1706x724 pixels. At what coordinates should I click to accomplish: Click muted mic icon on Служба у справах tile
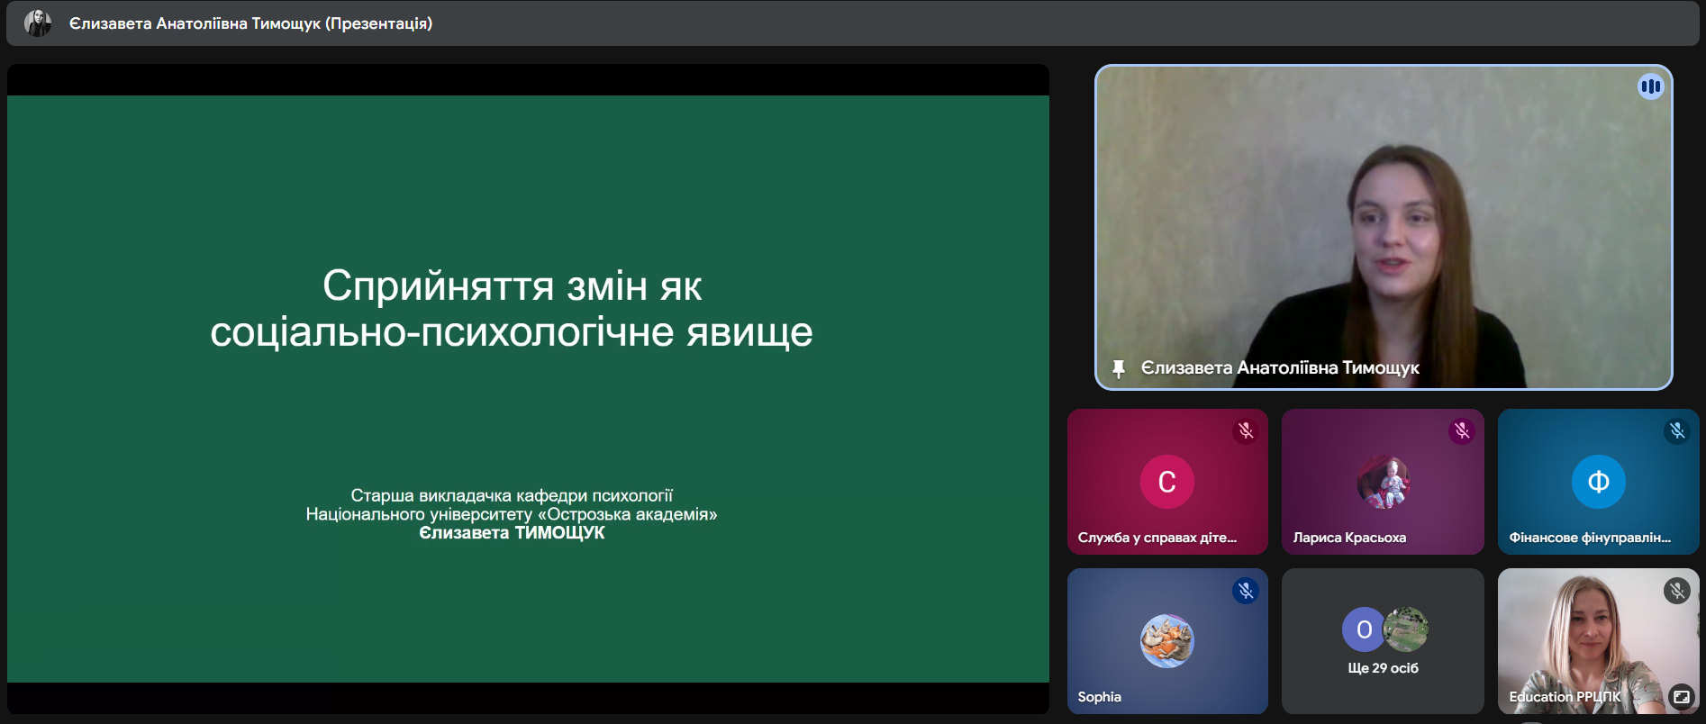coord(1246,431)
